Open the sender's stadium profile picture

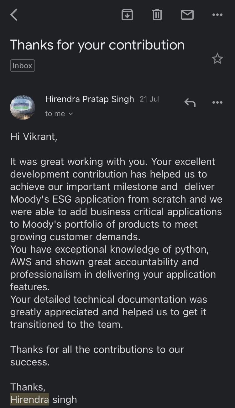tap(23, 107)
